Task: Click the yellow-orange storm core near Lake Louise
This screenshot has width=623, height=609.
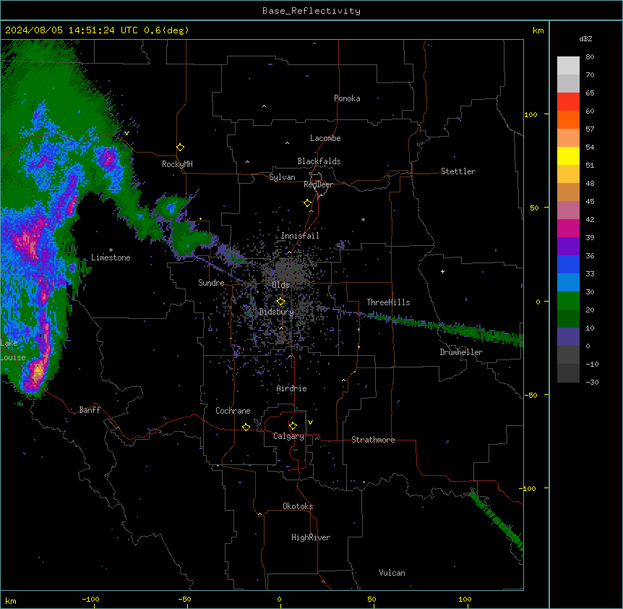Action: click(38, 371)
